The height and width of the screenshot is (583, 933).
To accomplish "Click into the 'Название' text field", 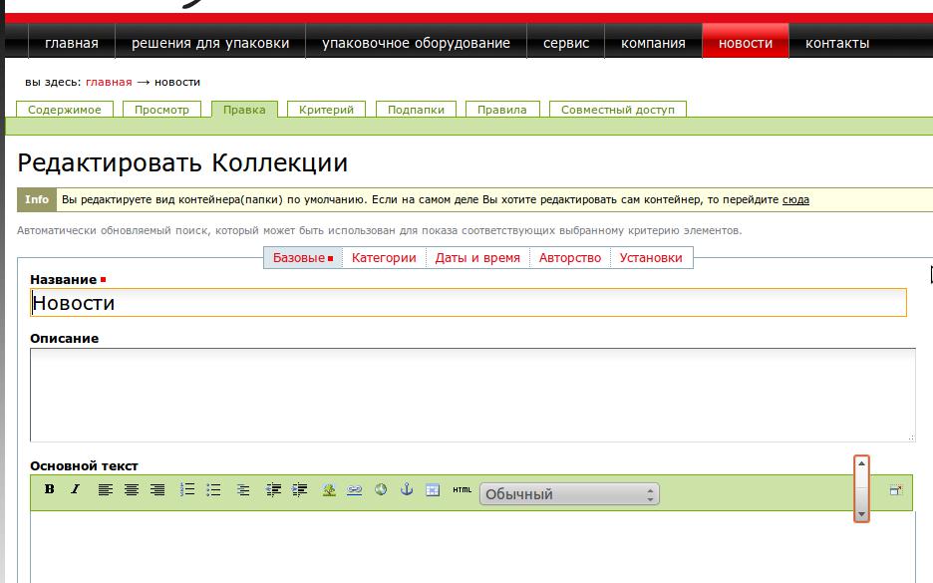I will click(x=468, y=303).
